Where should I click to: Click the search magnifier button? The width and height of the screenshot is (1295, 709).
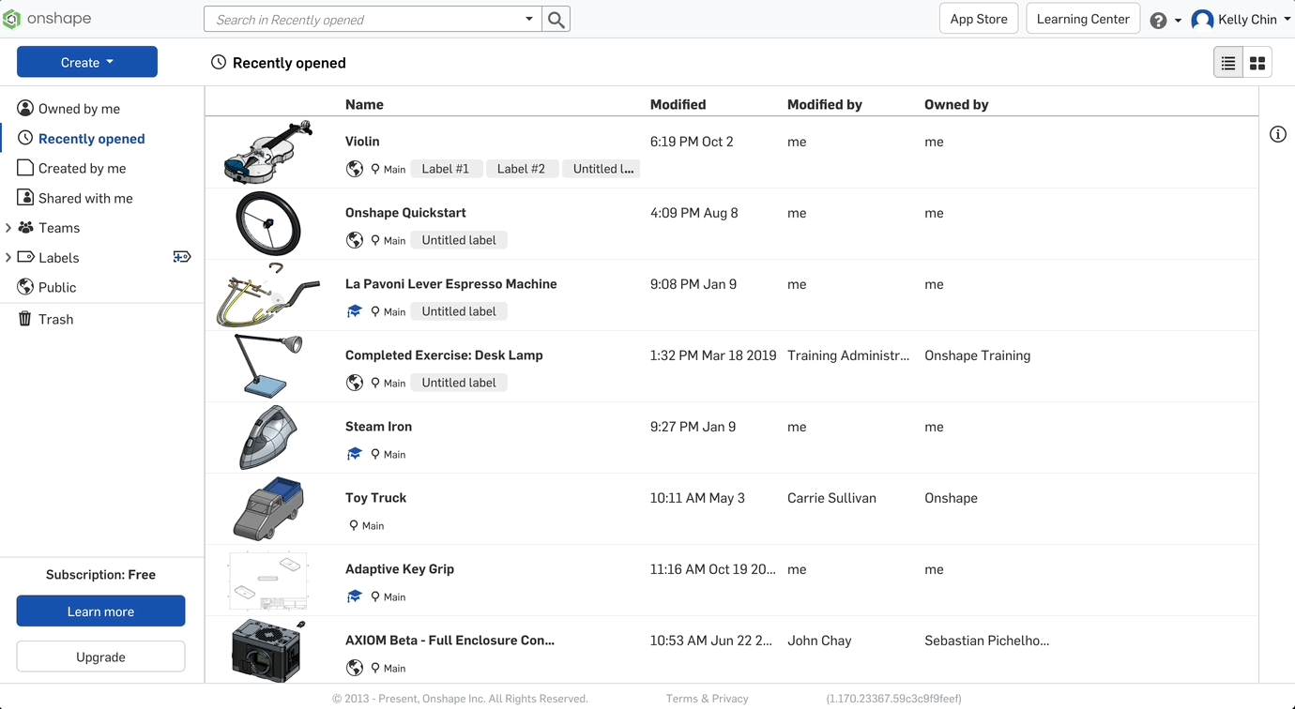[556, 19]
